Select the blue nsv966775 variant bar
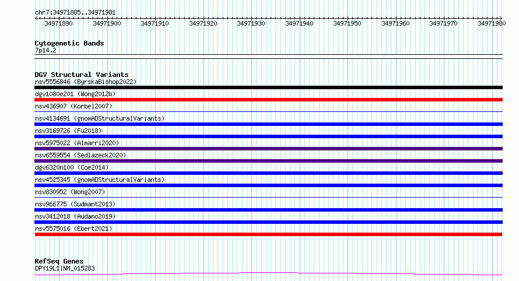Image resolution: width=519 pixels, height=281 pixels. click(x=268, y=210)
